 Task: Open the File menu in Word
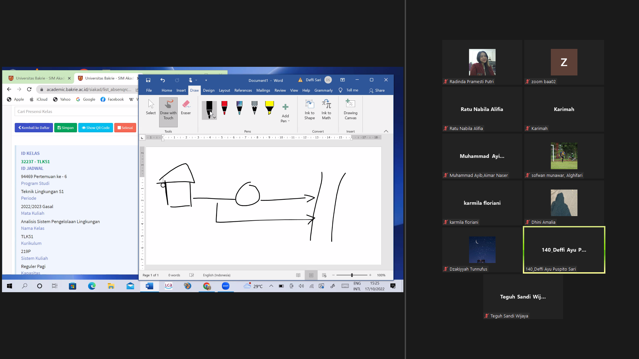point(149,90)
